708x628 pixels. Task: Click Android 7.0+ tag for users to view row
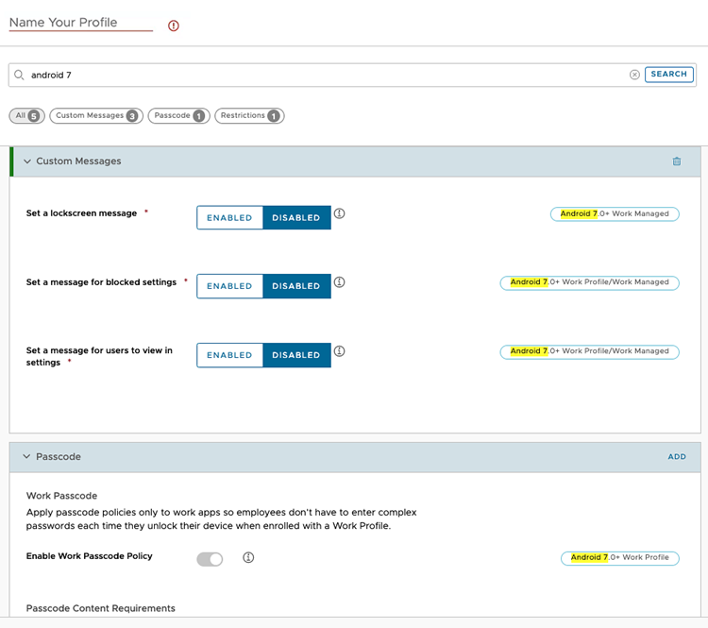click(x=589, y=351)
